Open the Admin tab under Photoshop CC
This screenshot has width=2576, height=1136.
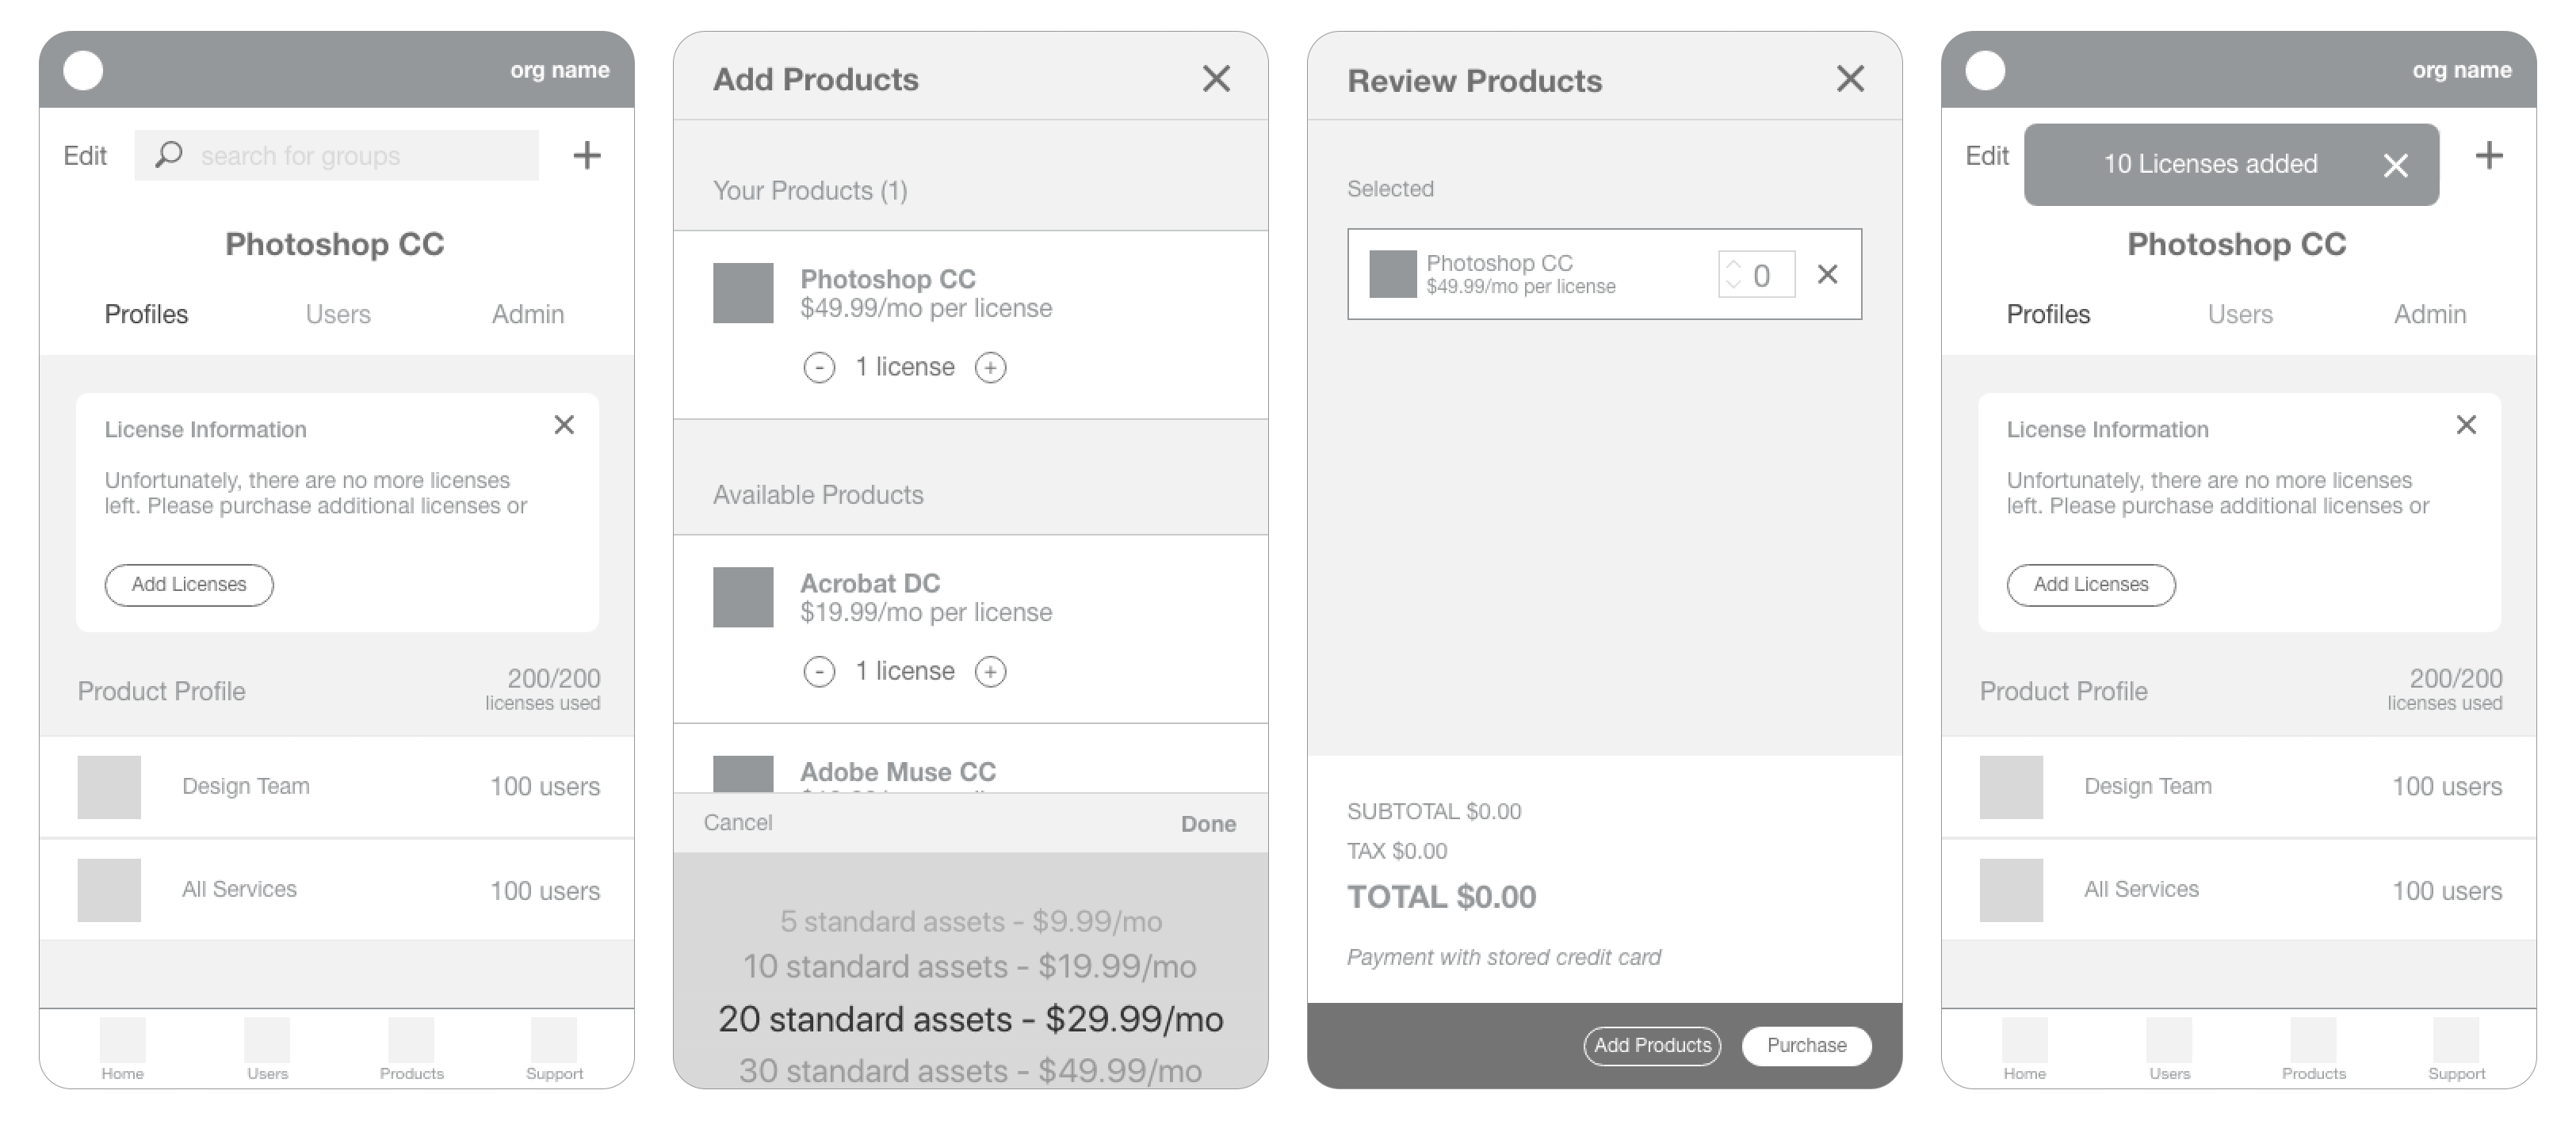click(528, 314)
